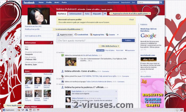
Task: Click the Facebook logo in the header
Action: pos(29,2)
